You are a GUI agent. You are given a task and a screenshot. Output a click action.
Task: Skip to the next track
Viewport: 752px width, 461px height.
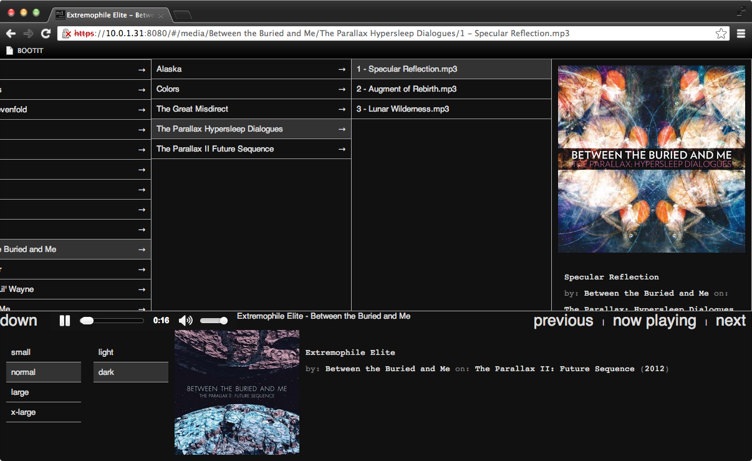[731, 321]
